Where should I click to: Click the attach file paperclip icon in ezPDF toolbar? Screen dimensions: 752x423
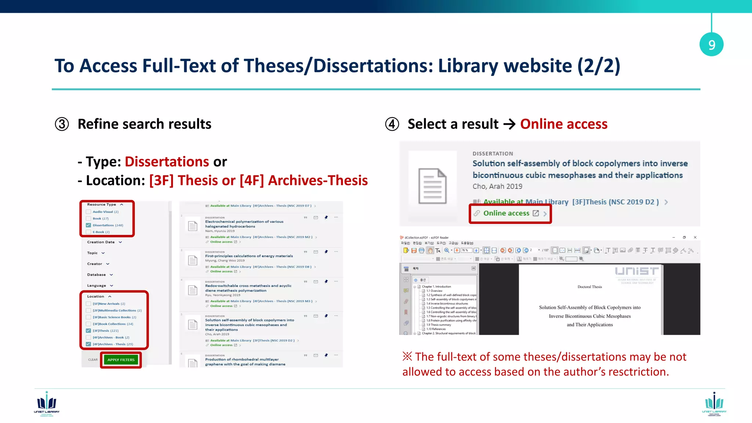[630, 250]
